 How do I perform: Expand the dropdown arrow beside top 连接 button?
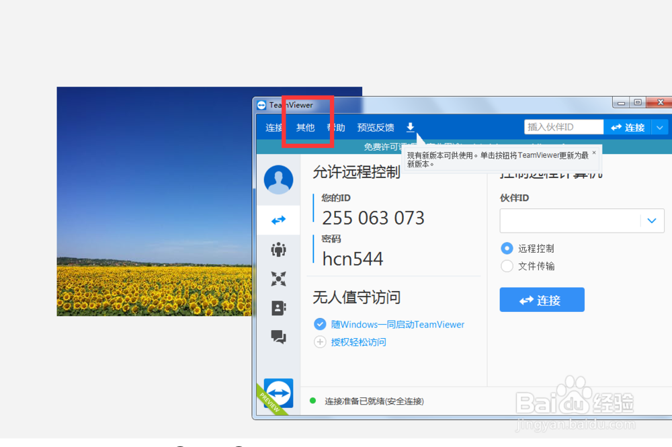pos(660,127)
